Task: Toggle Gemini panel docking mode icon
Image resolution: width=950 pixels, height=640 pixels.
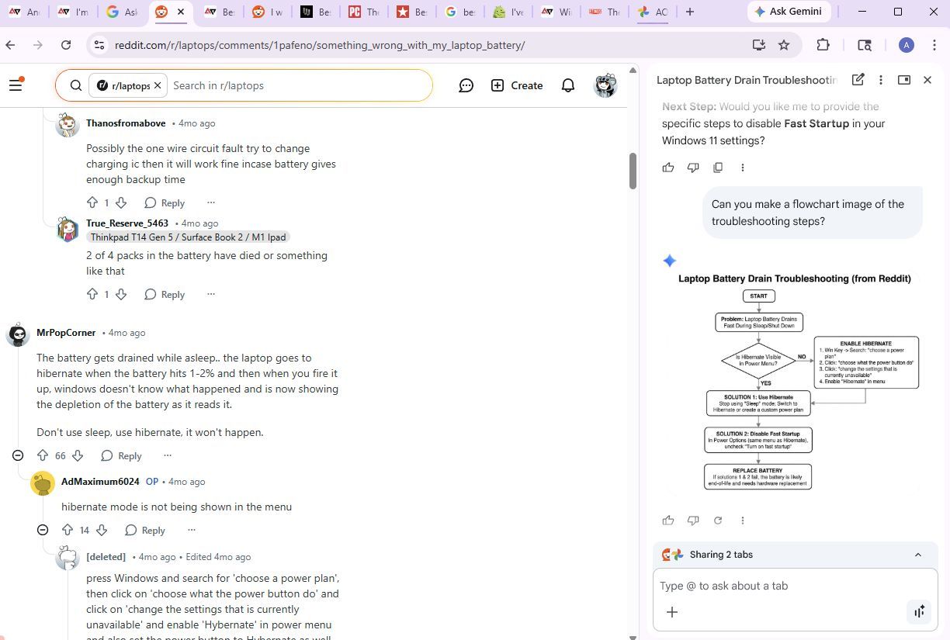Action: tap(903, 80)
